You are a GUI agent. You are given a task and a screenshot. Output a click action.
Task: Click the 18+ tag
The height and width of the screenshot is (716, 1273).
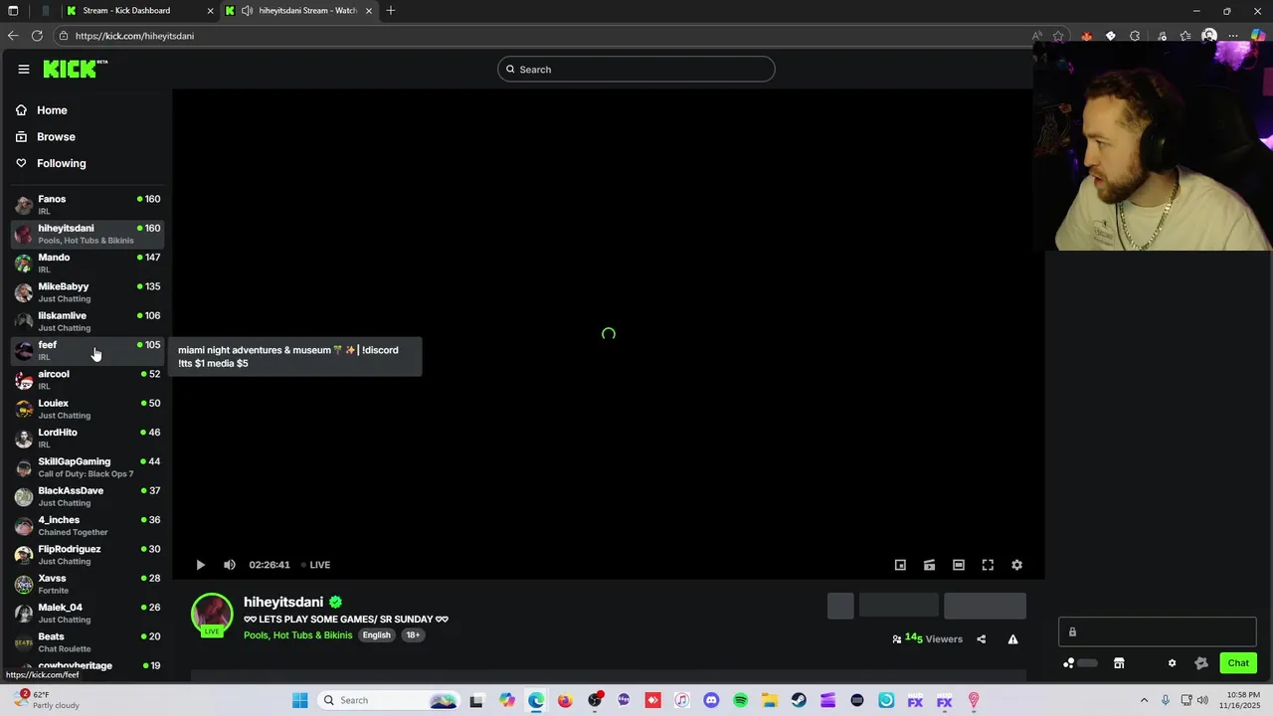(x=413, y=635)
